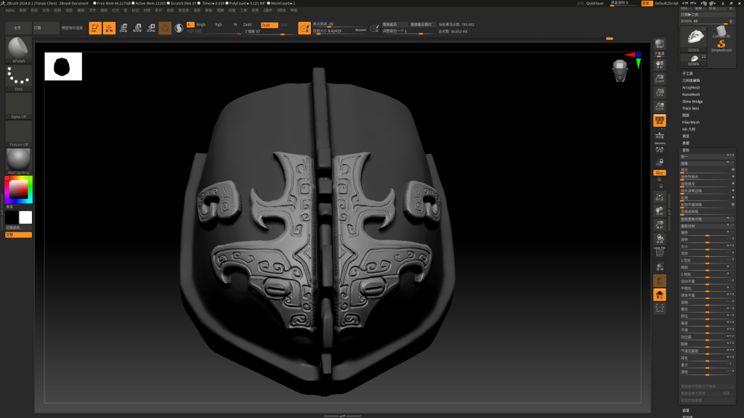Open the Alpha Off selector

tap(18, 105)
